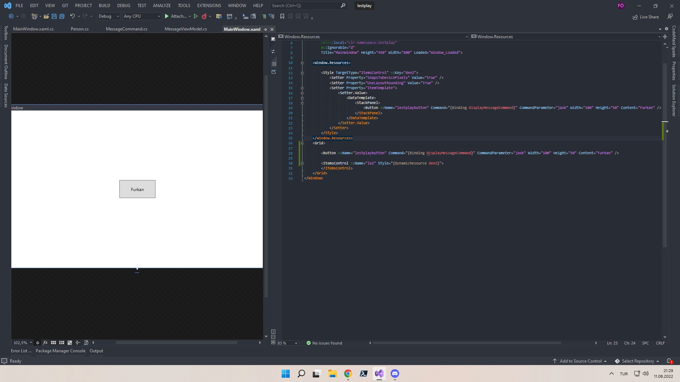
Task: Open Windows Start menu
Action: tap(285, 374)
